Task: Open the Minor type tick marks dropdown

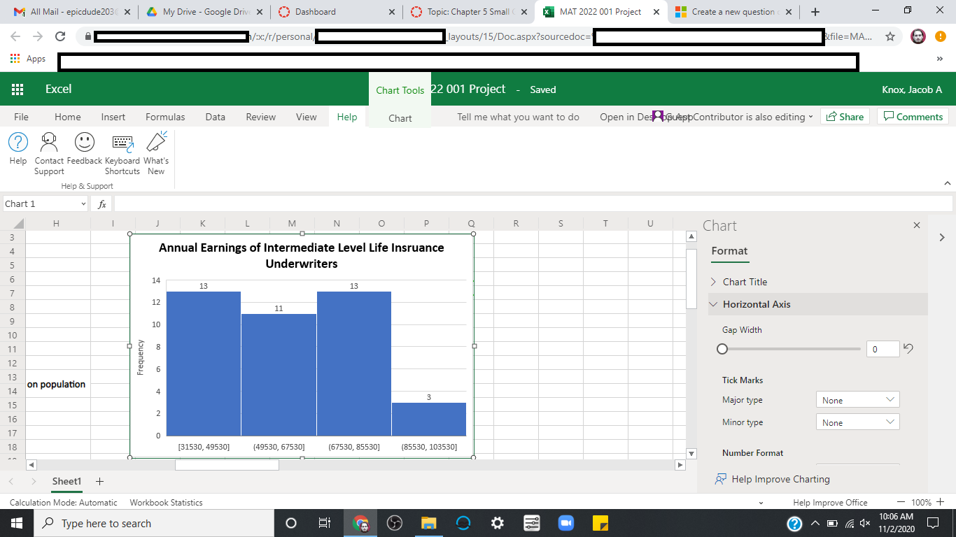Action: coord(857,422)
